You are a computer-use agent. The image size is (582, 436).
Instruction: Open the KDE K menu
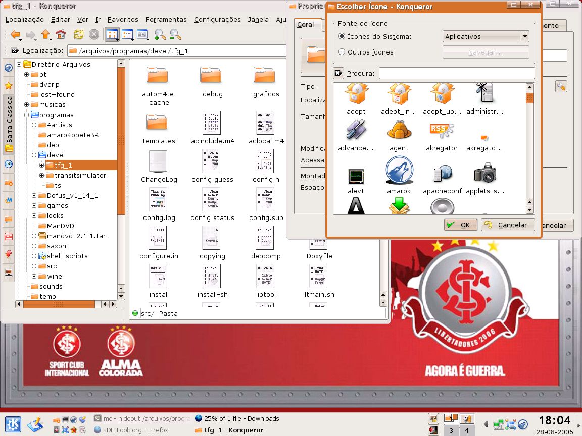pos(13,424)
